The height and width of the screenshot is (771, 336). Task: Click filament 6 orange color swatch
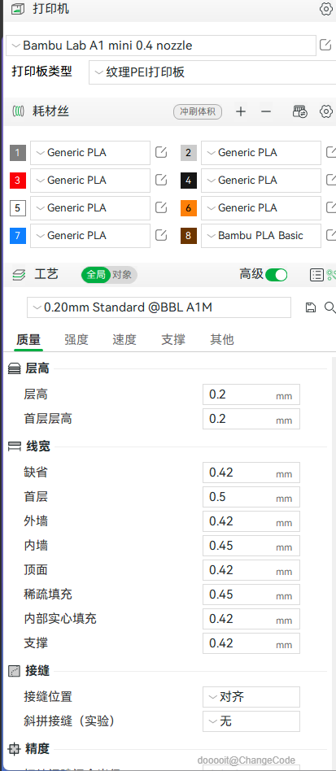189,208
